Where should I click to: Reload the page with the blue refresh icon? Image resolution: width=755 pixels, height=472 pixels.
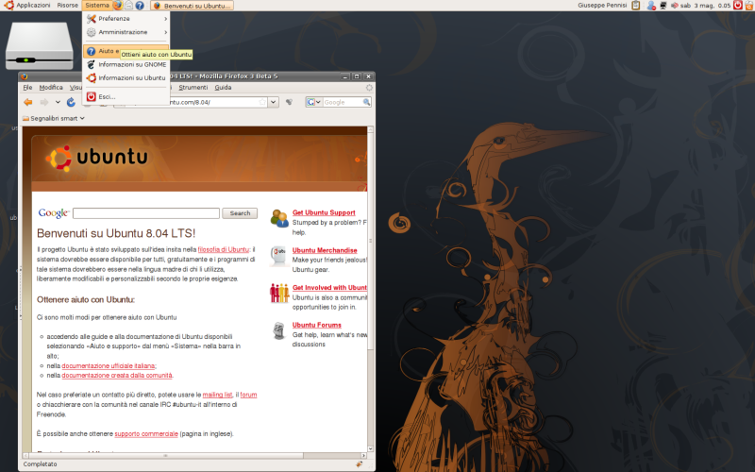[71, 102]
